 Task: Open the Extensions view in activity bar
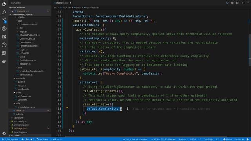pos(4,36)
